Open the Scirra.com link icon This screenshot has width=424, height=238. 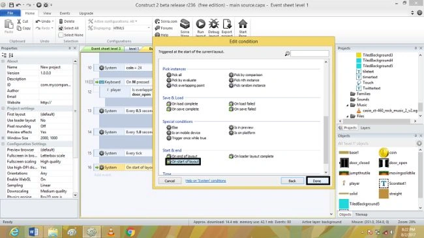(157, 21)
